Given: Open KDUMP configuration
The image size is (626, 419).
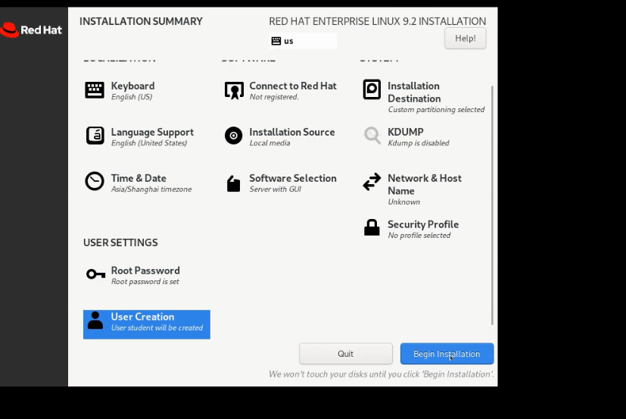Looking at the screenshot, I should point(406,132).
